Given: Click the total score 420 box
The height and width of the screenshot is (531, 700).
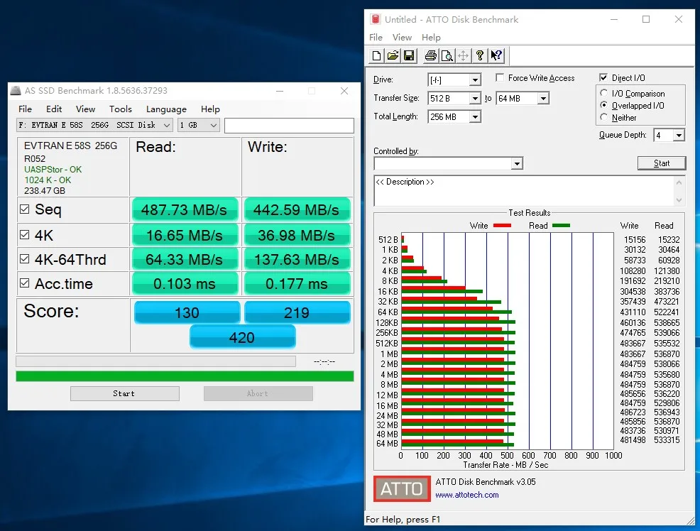Looking at the screenshot, I should pos(242,337).
